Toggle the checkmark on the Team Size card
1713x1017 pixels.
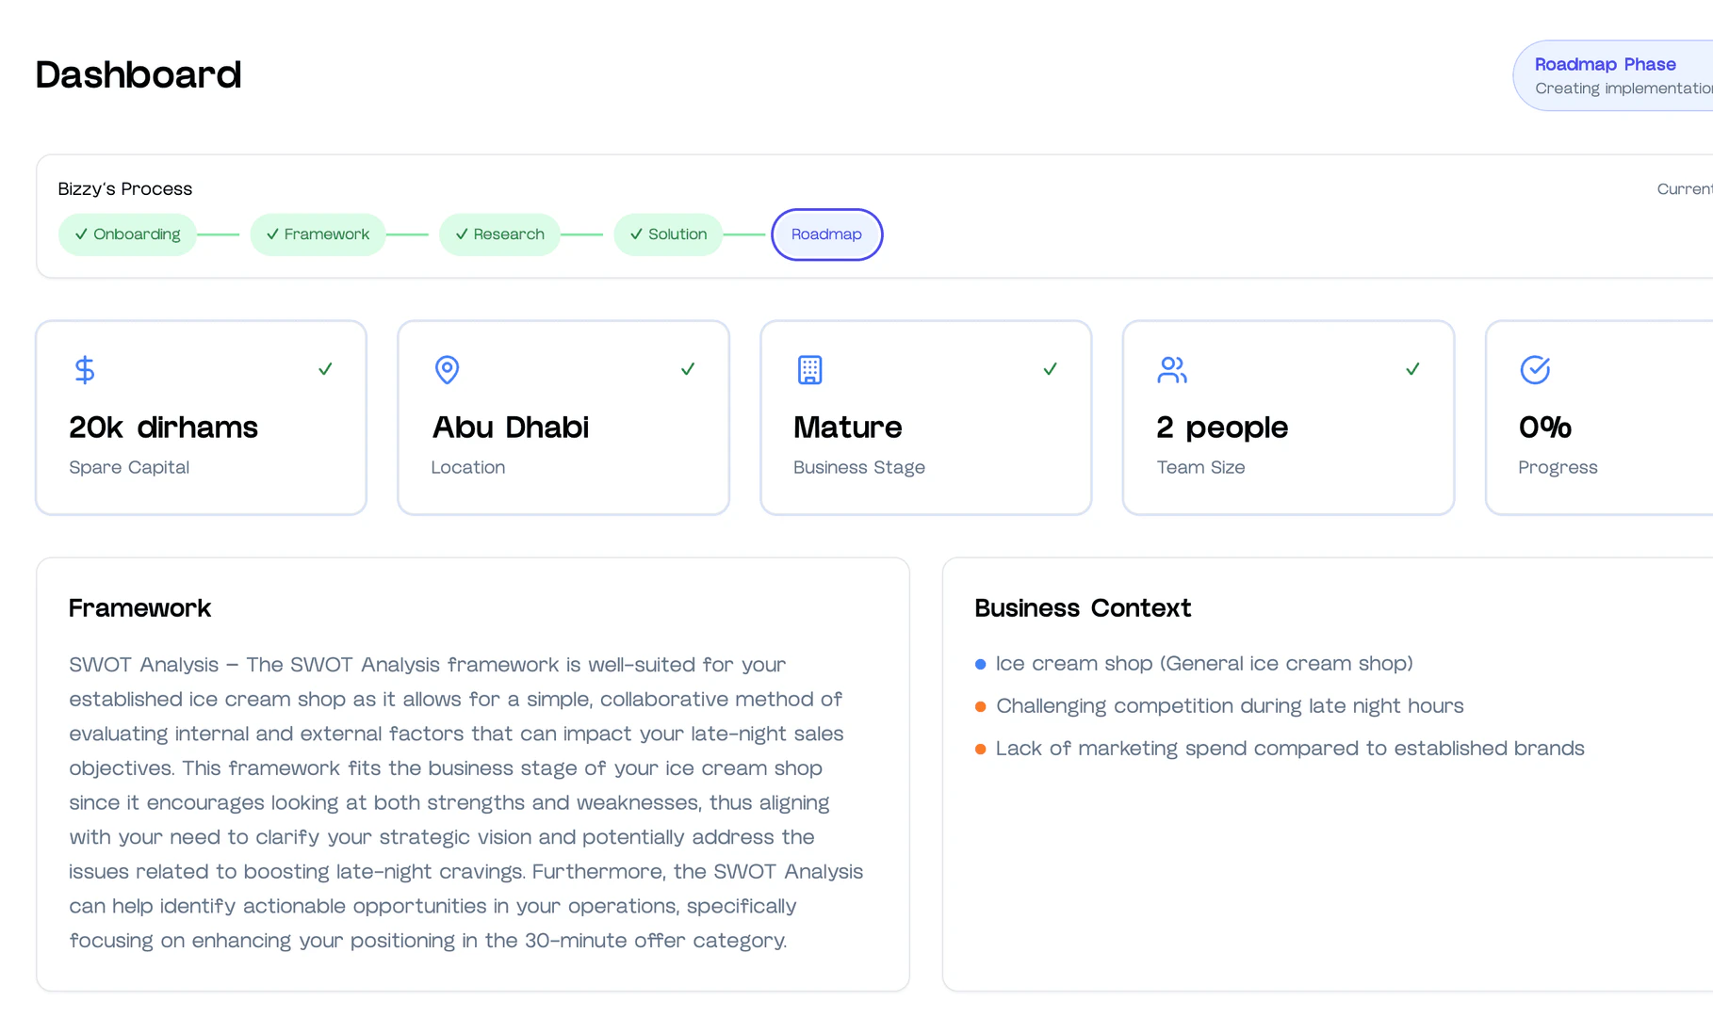(x=1412, y=368)
